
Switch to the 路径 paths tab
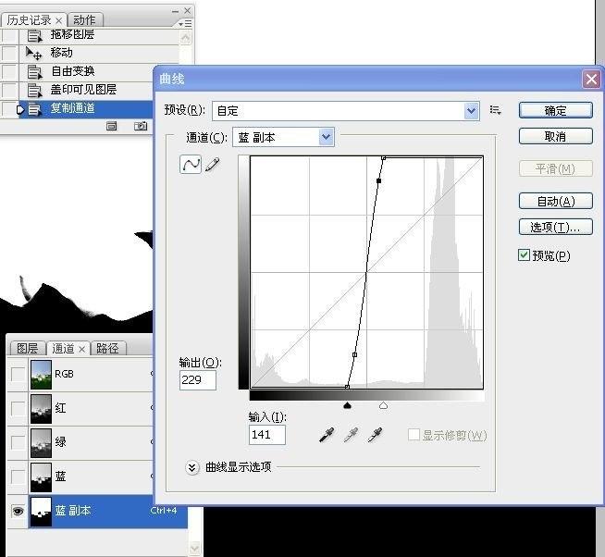107,349
